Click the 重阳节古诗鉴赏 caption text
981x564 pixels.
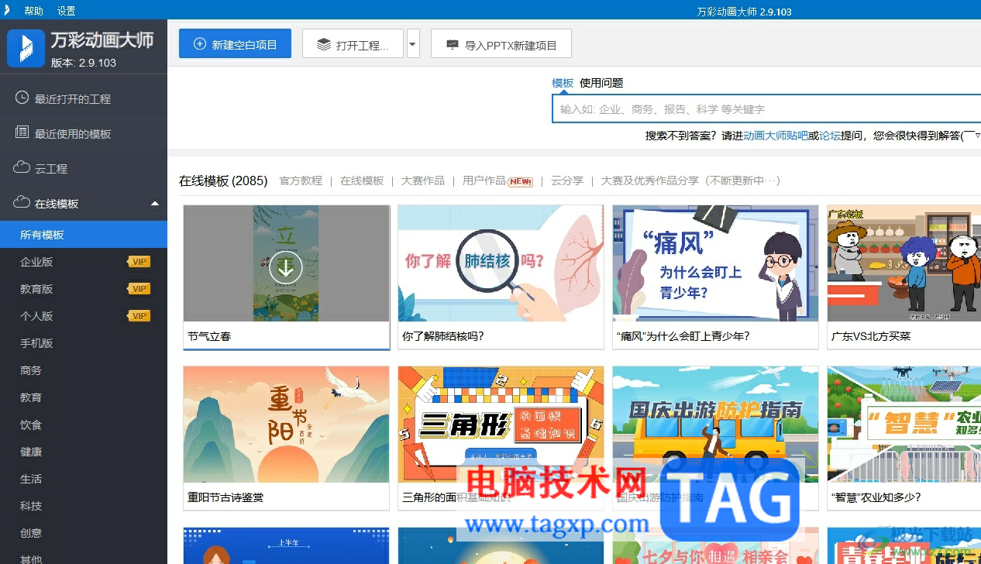225,497
